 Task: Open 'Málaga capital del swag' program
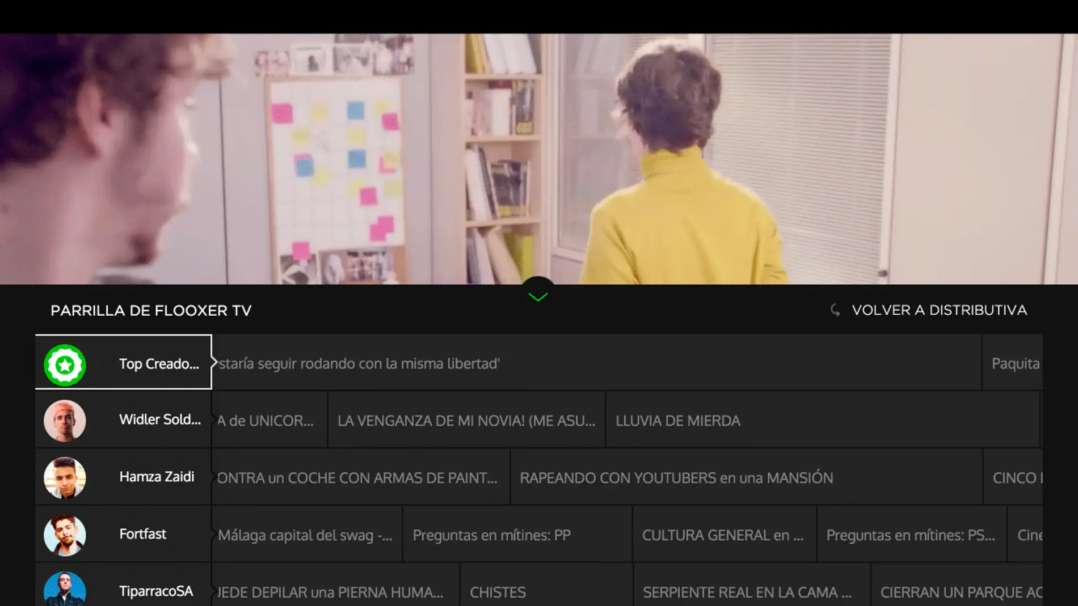click(307, 535)
